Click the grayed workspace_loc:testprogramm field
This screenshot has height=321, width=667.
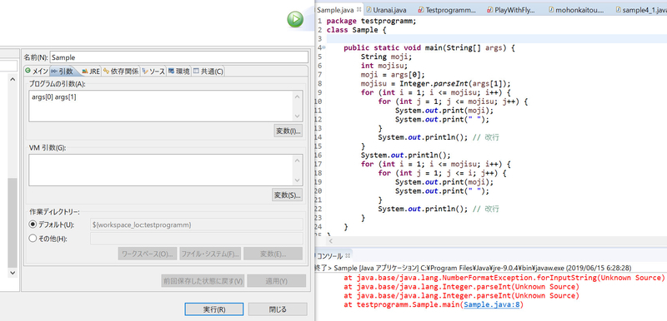pos(197,225)
